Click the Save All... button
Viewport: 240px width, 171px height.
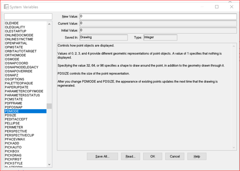102,156
